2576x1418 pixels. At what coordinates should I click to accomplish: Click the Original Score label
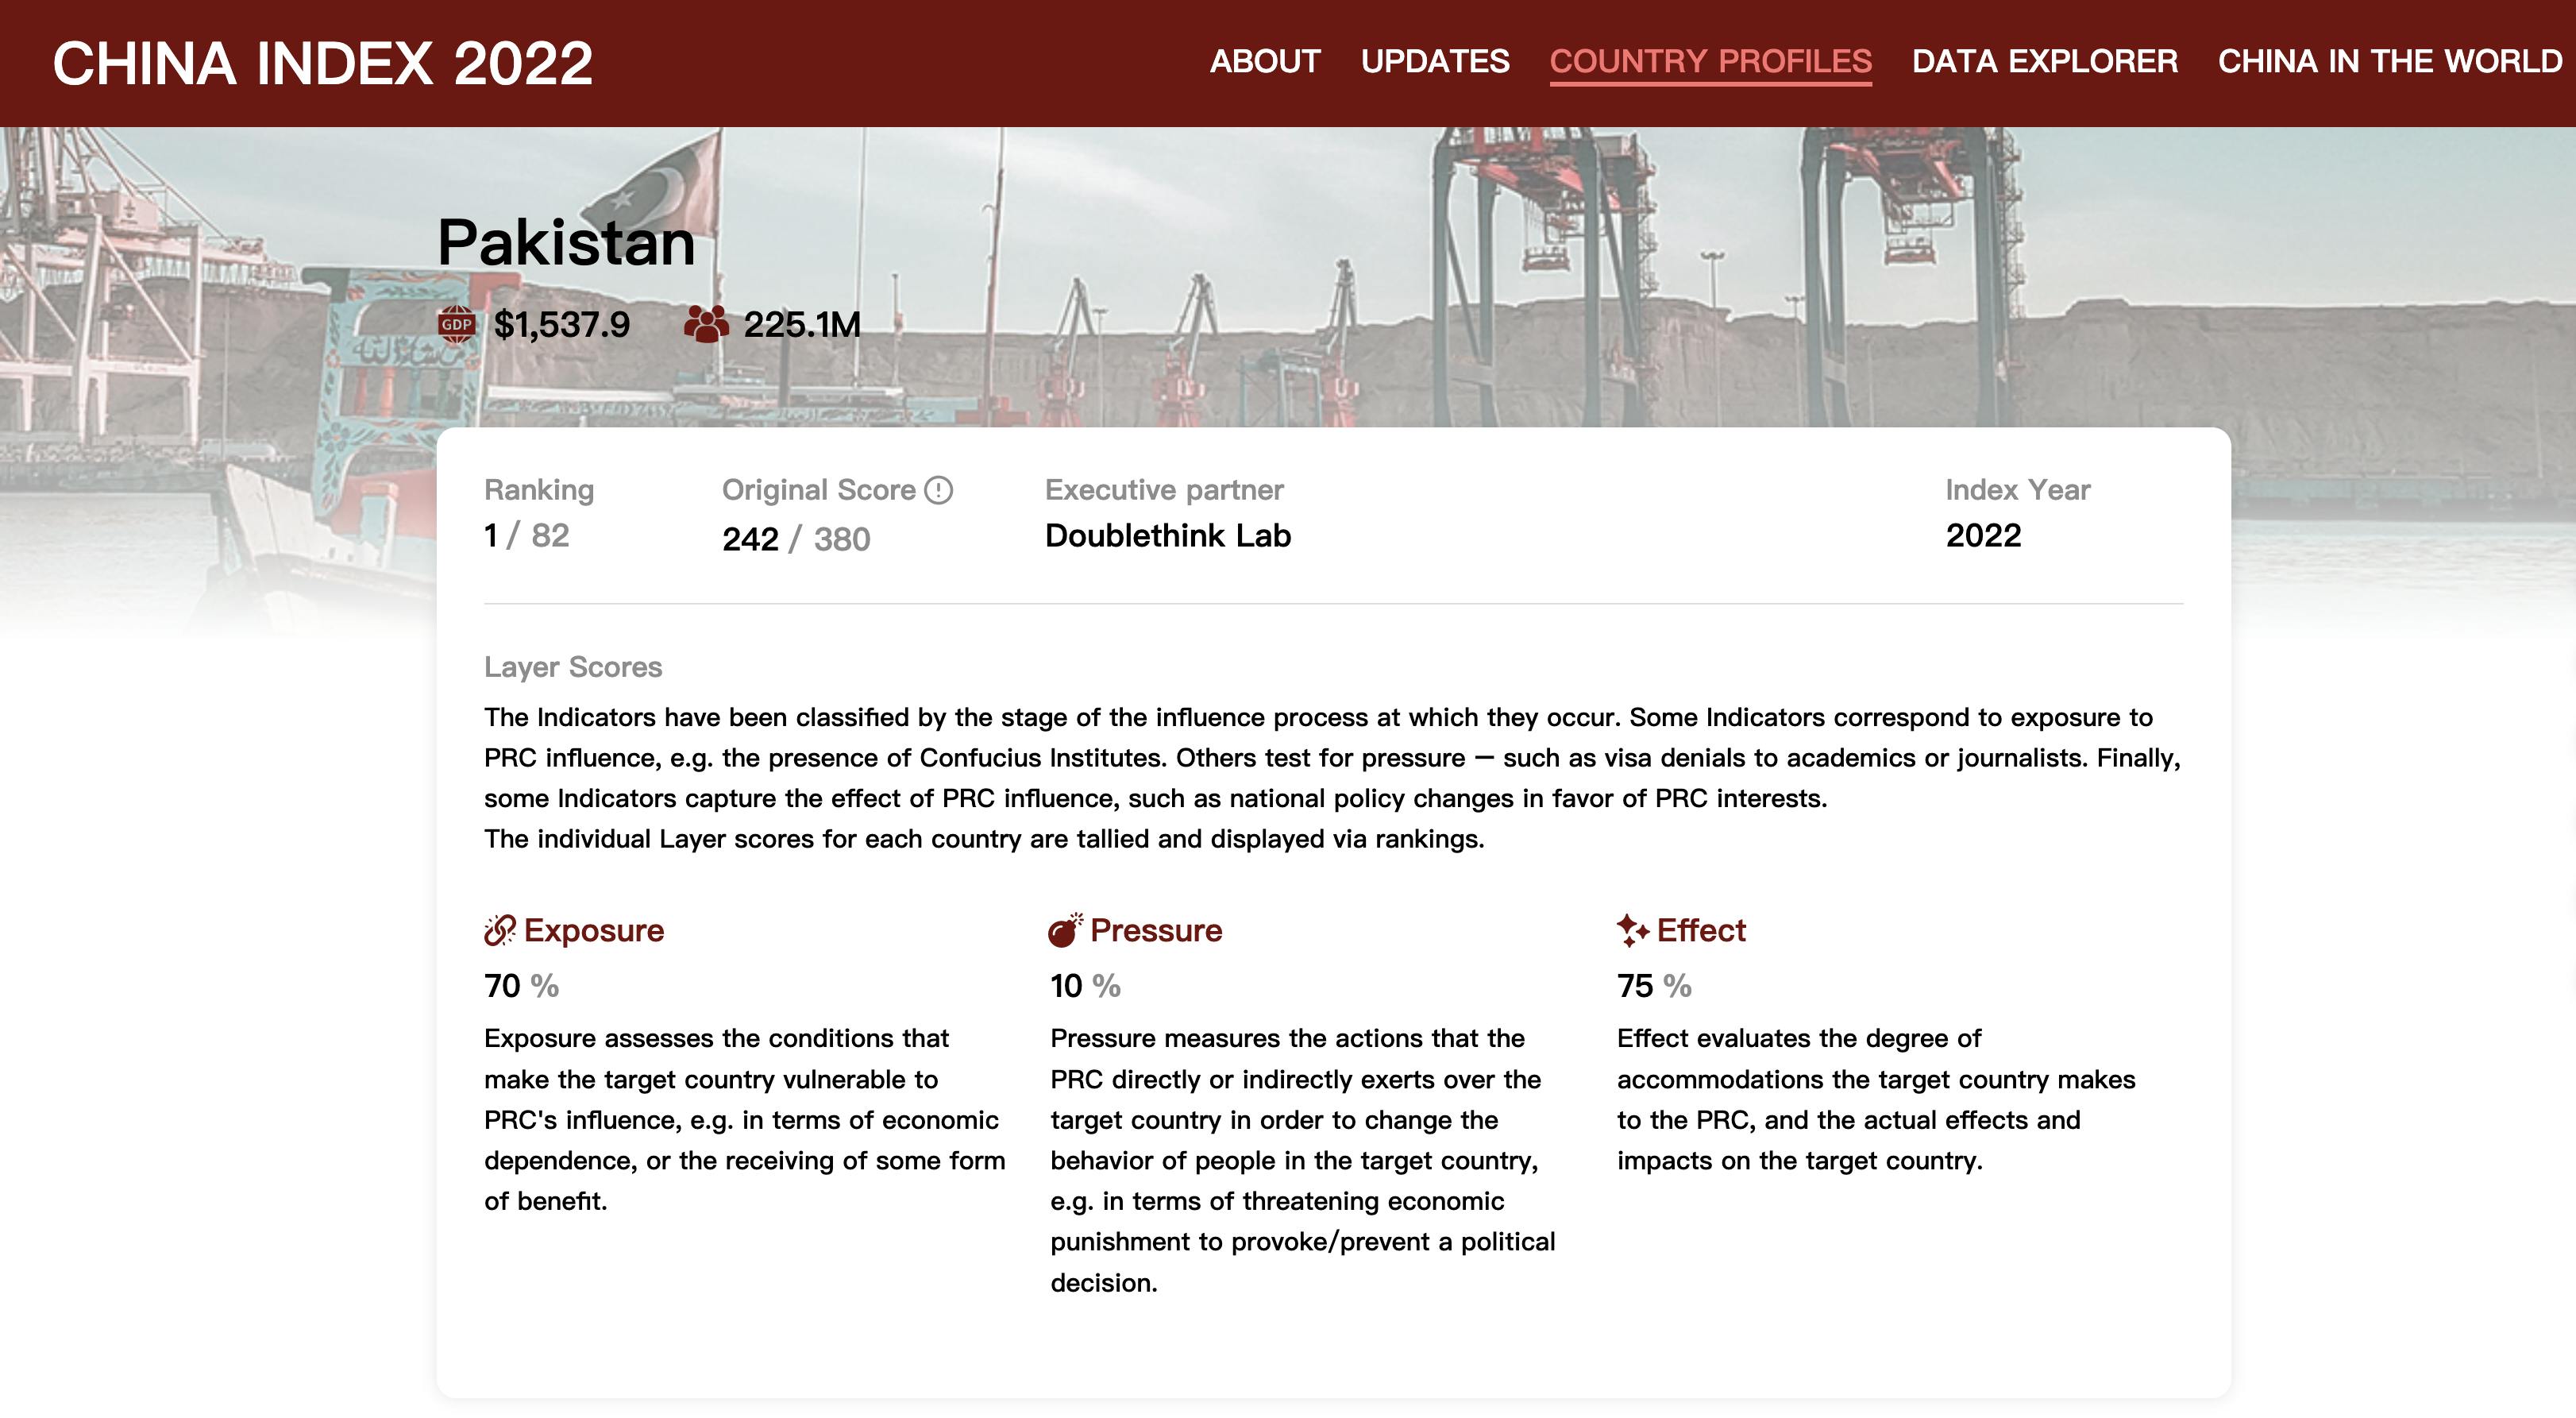coord(819,490)
